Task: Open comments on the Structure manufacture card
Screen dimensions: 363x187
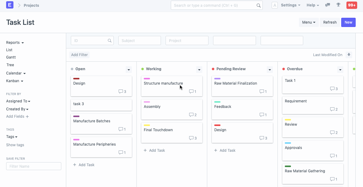Action: coord(193,91)
